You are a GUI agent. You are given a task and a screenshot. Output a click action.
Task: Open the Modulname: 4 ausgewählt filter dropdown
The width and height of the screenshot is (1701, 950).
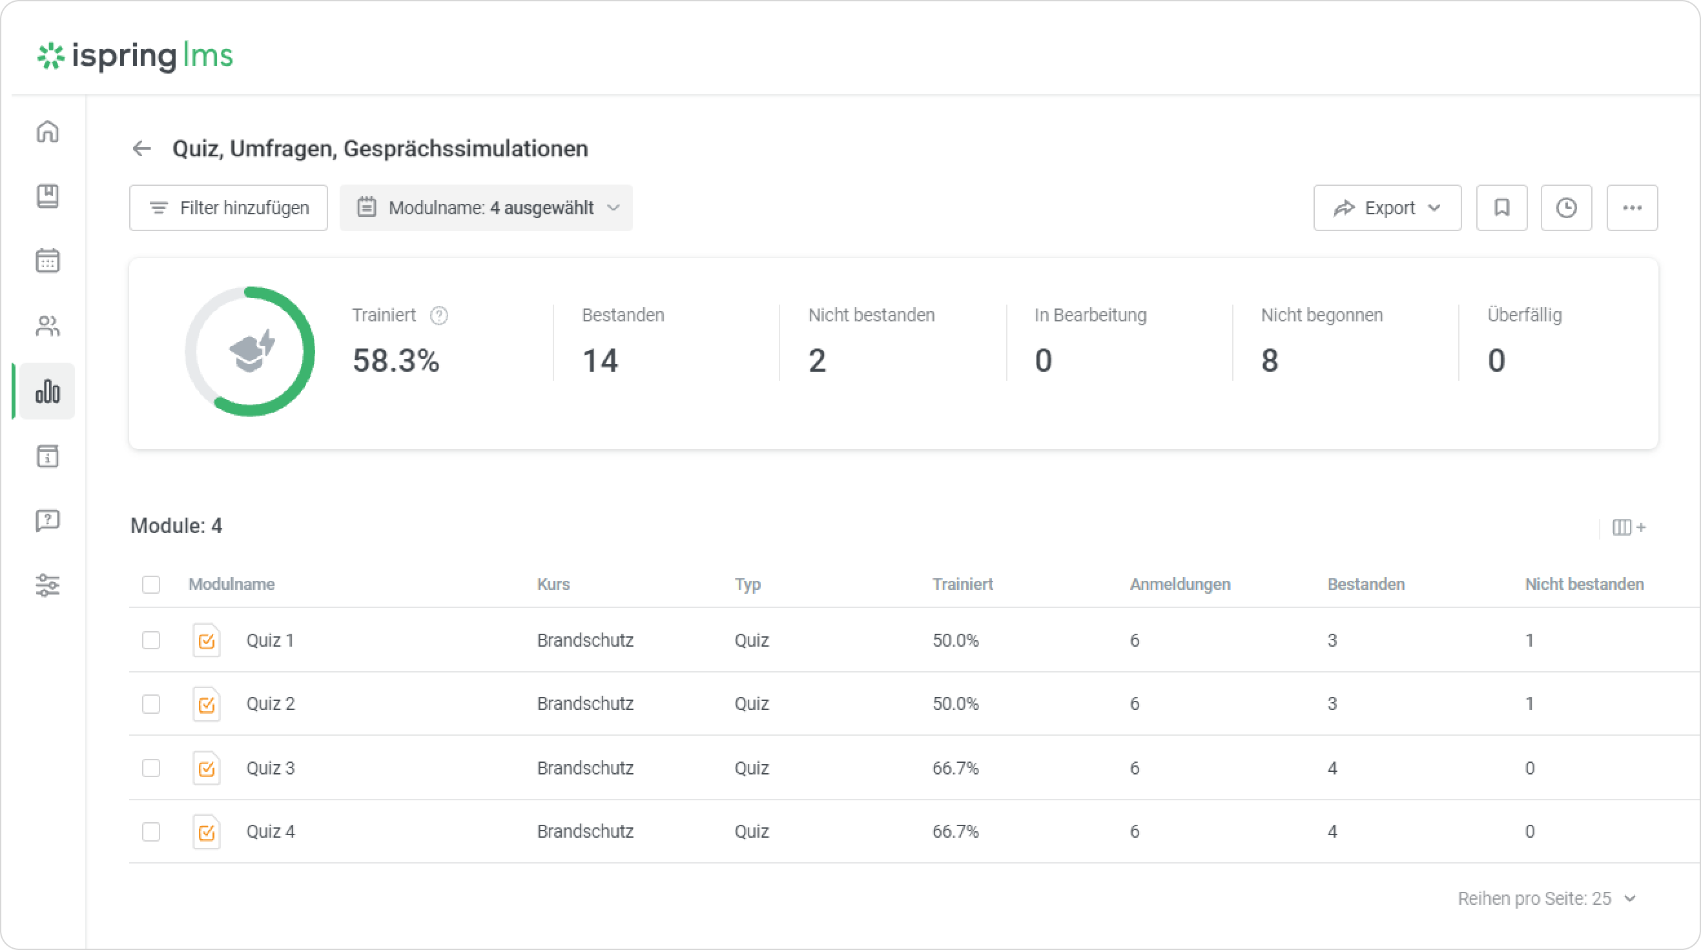486,208
